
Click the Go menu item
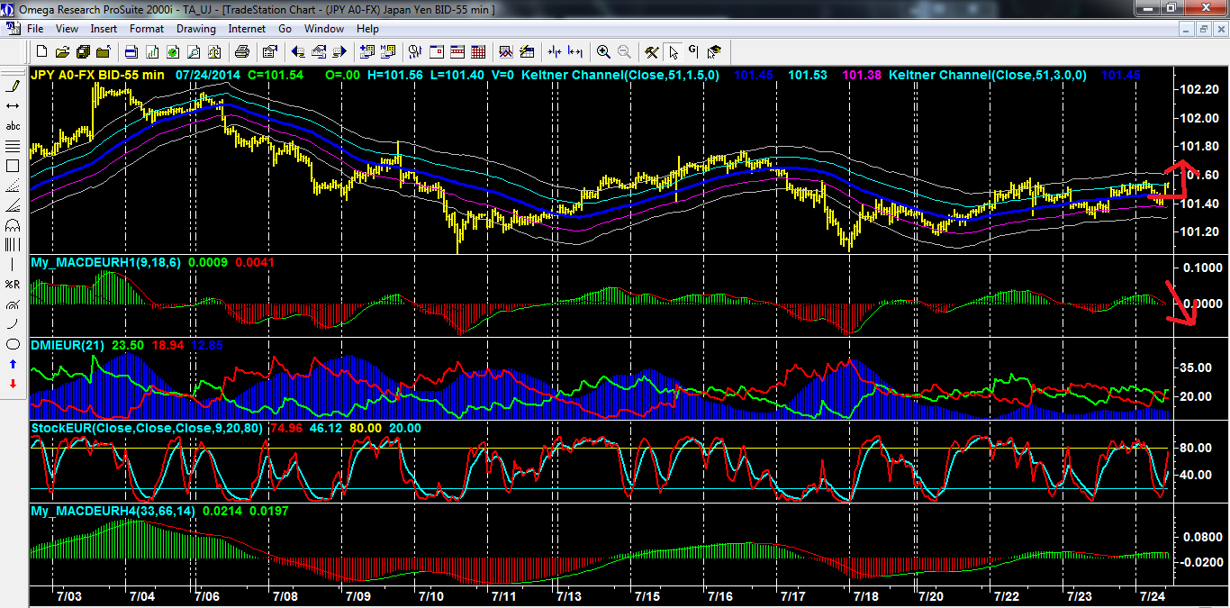point(285,29)
